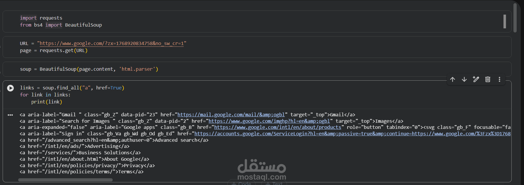Click into the BeautifulSoup html.parser cell
Image resolution: width=524 pixels, height=185 pixels.
[257, 69]
